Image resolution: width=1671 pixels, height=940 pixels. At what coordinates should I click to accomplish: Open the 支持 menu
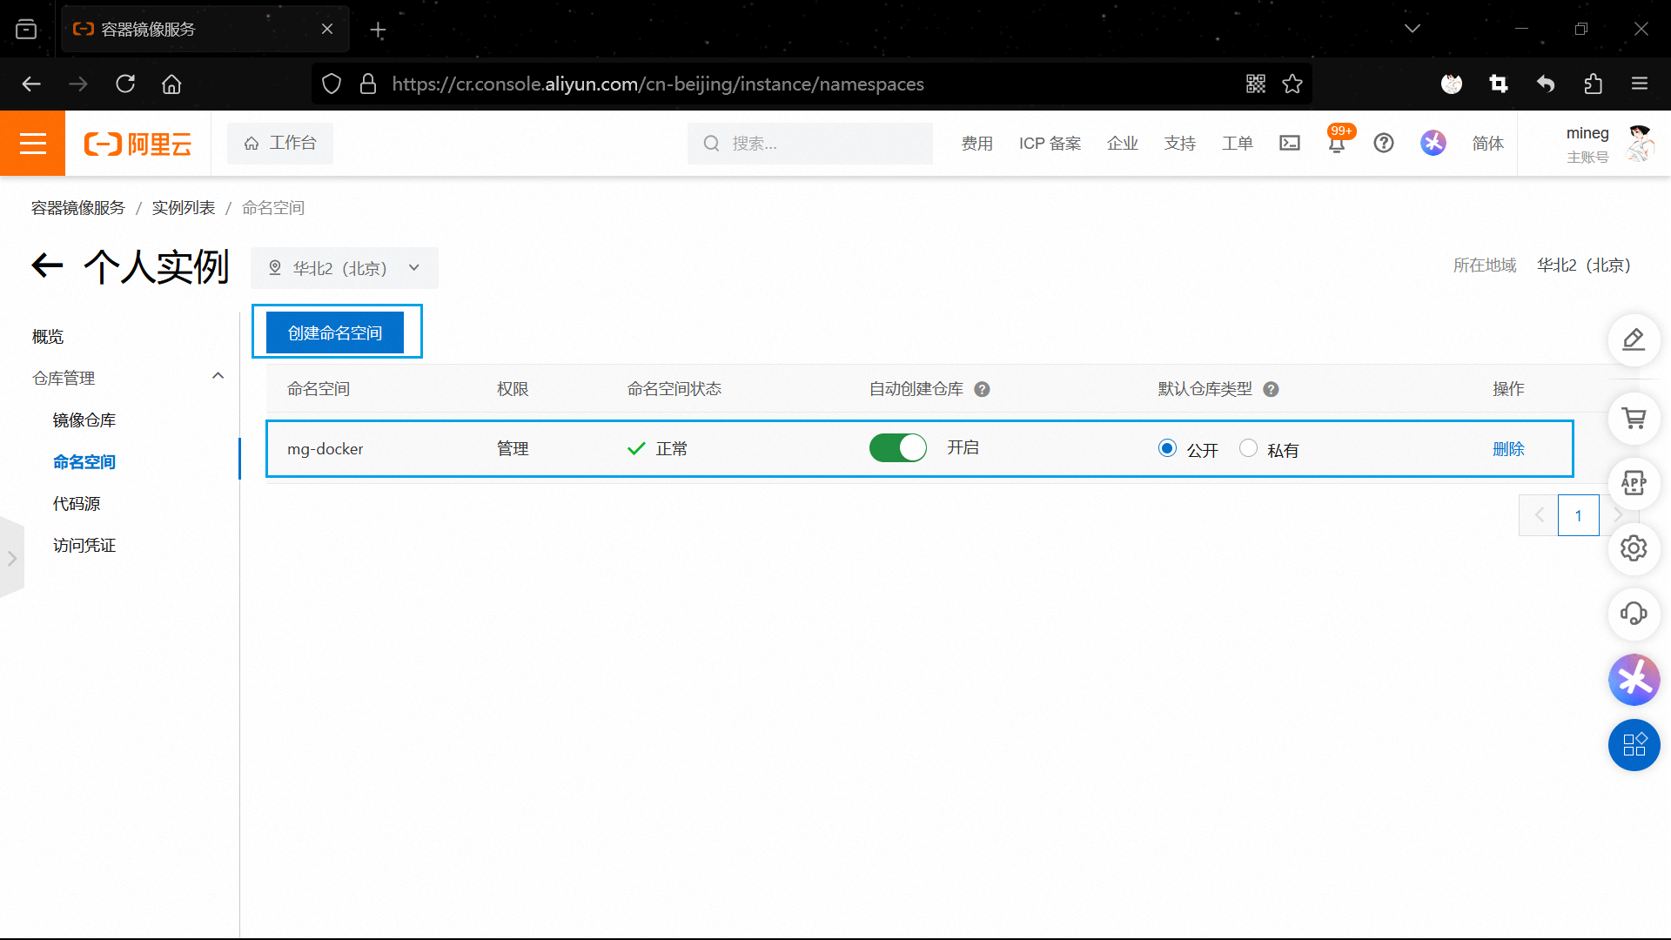point(1180,144)
